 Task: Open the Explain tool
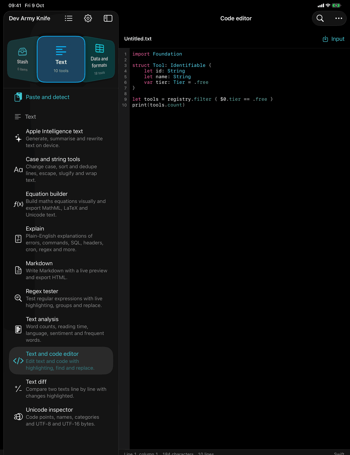(x=61, y=239)
